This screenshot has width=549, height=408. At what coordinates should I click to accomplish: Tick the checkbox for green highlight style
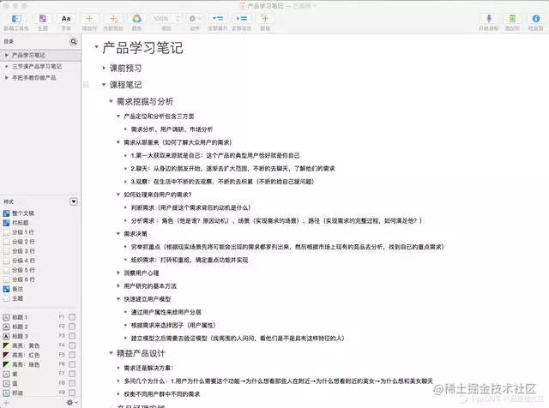click(x=72, y=364)
